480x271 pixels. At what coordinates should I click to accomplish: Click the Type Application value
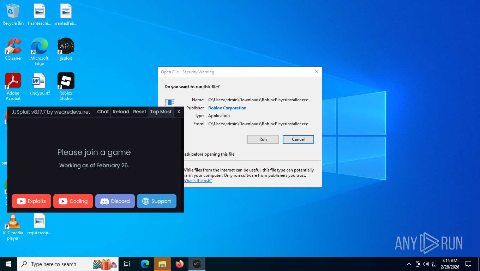[x=219, y=116]
